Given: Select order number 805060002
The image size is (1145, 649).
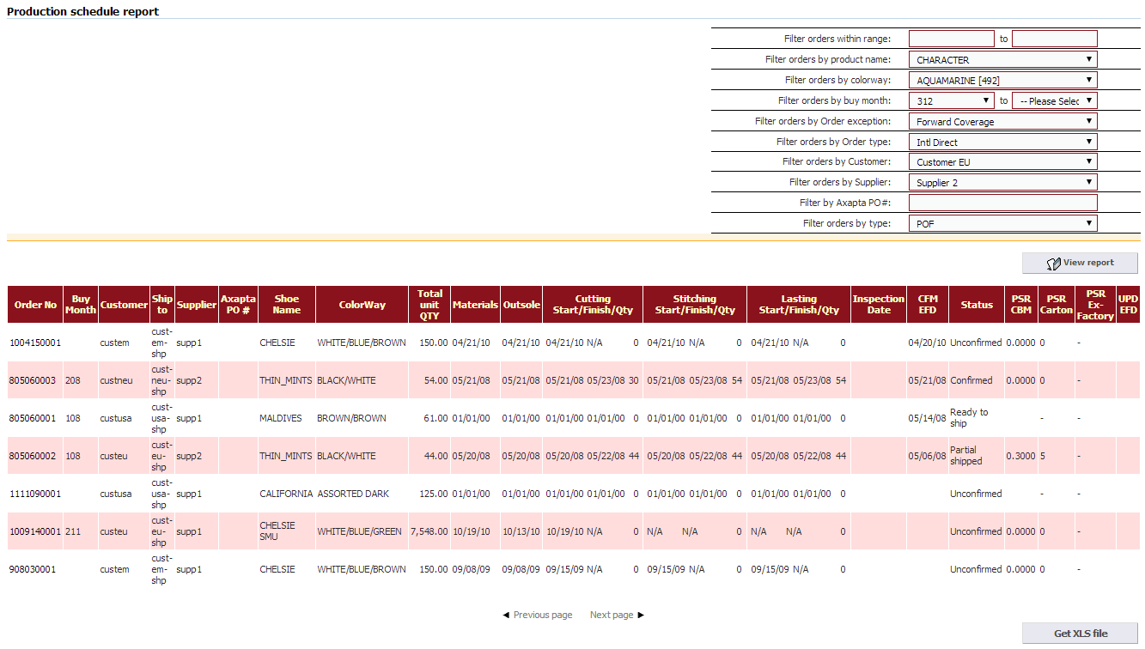Looking at the screenshot, I should (33, 456).
